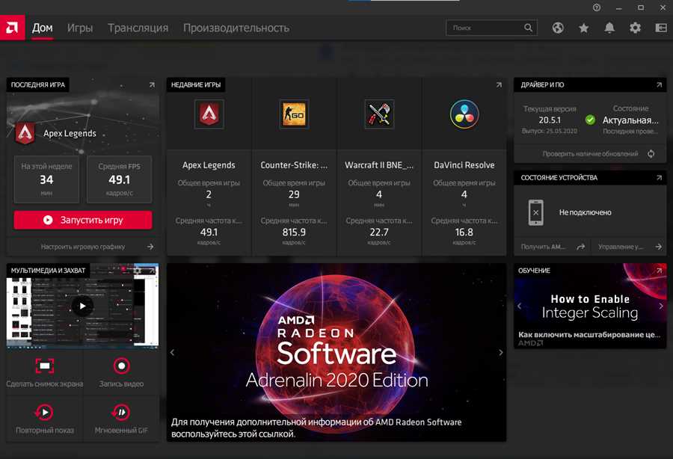Open Управление у... link
The image size is (673, 459).
point(629,247)
